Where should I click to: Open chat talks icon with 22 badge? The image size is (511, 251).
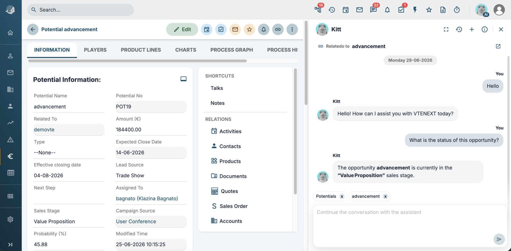tap(374, 10)
